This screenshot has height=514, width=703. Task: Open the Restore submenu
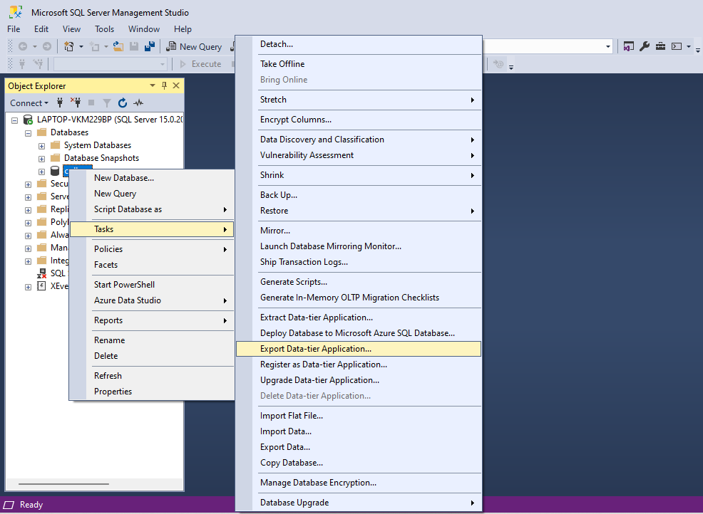coord(358,211)
